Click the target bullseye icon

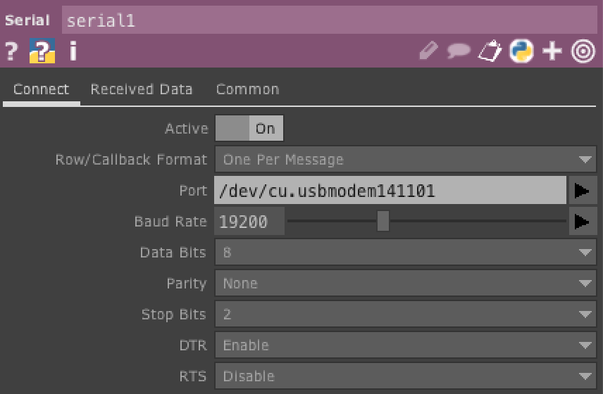583,51
